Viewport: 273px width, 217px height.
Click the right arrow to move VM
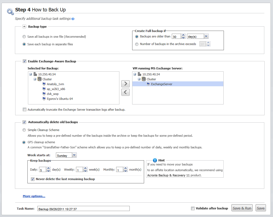(125, 84)
